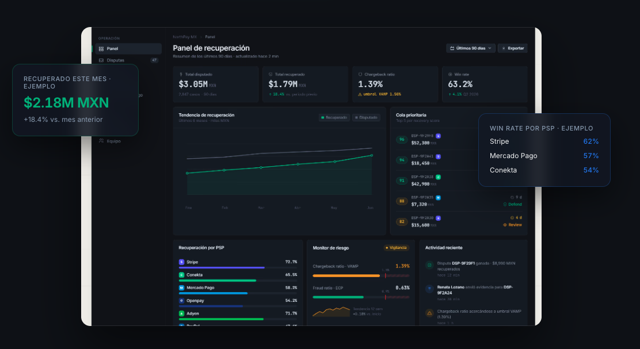Click score badge 96 in Cola prioritaria

click(402, 140)
